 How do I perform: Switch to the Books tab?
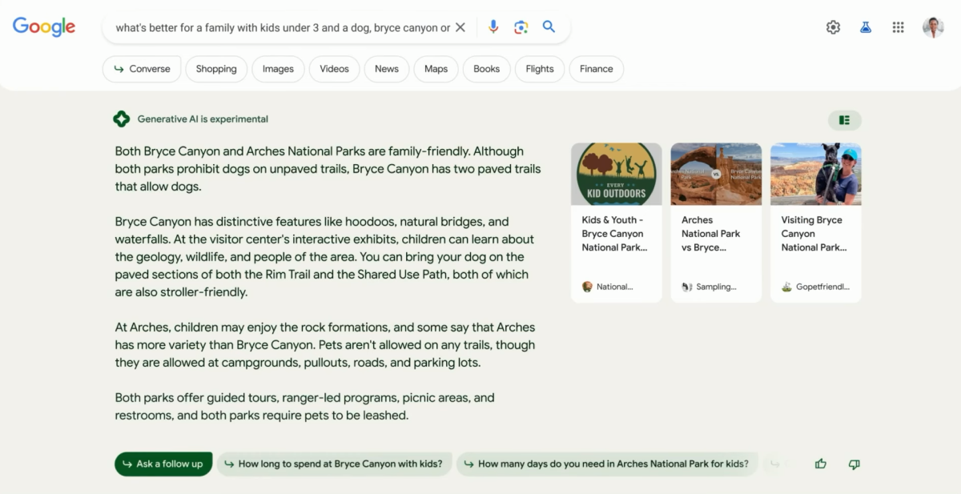[x=486, y=69]
